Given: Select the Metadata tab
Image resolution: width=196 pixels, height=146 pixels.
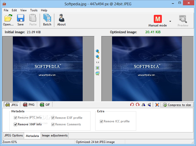Looking at the screenshot, I should point(32,136).
